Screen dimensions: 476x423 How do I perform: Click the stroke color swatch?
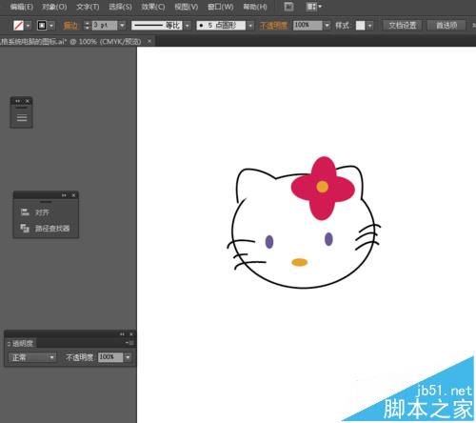pos(42,26)
